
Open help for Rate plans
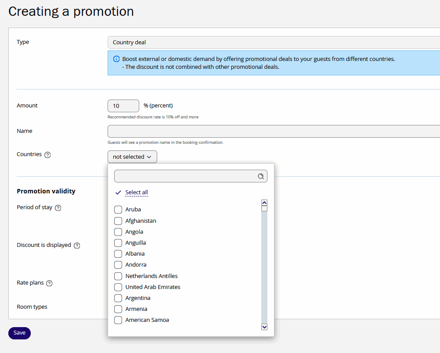(48, 283)
